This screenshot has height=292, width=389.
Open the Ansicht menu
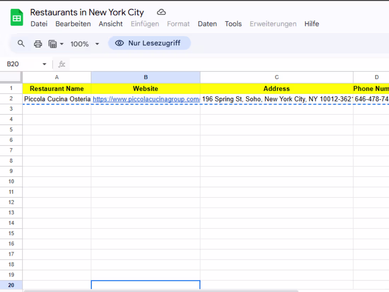(x=111, y=24)
